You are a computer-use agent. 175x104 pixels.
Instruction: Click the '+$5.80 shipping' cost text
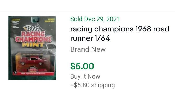pyautogui.click(x=92, y=85)
